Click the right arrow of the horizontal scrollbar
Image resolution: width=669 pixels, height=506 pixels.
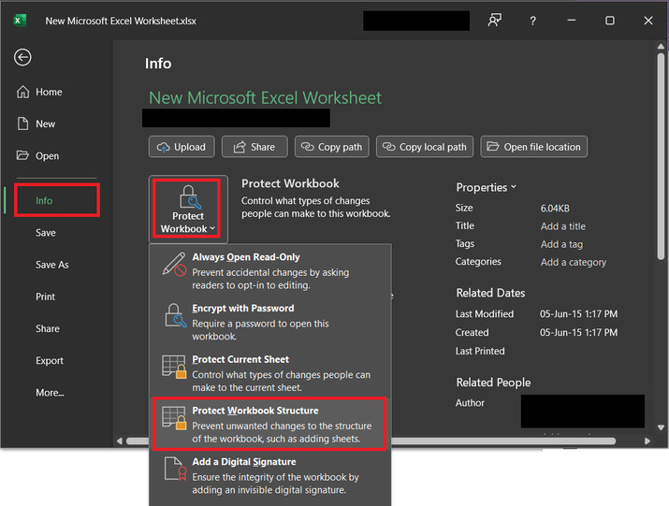point(647,441)
